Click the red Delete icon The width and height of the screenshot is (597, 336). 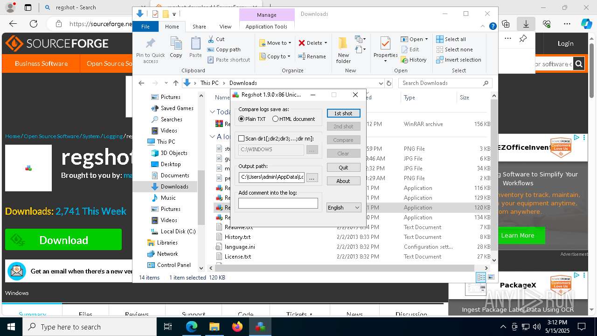point(302,43)
